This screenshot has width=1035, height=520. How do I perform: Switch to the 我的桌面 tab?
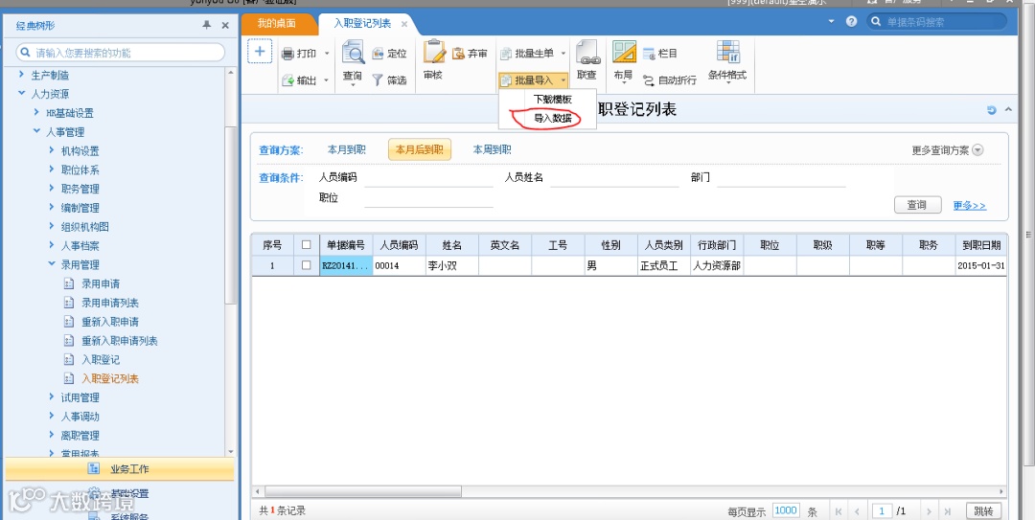click(x=277, y=24)
